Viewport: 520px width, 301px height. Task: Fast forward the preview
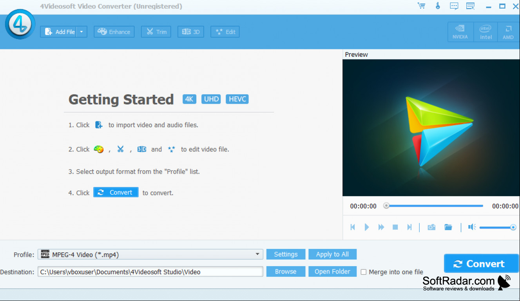pyautogui.click(x=381, y=227)
